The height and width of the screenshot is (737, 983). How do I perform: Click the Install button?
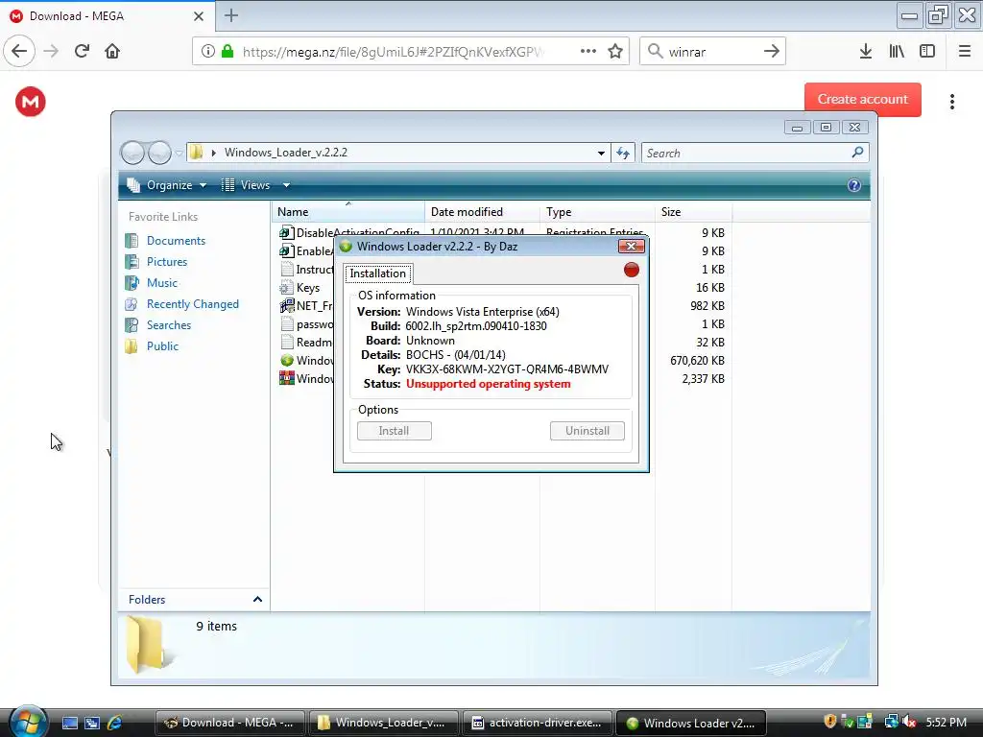coord(395,431)
